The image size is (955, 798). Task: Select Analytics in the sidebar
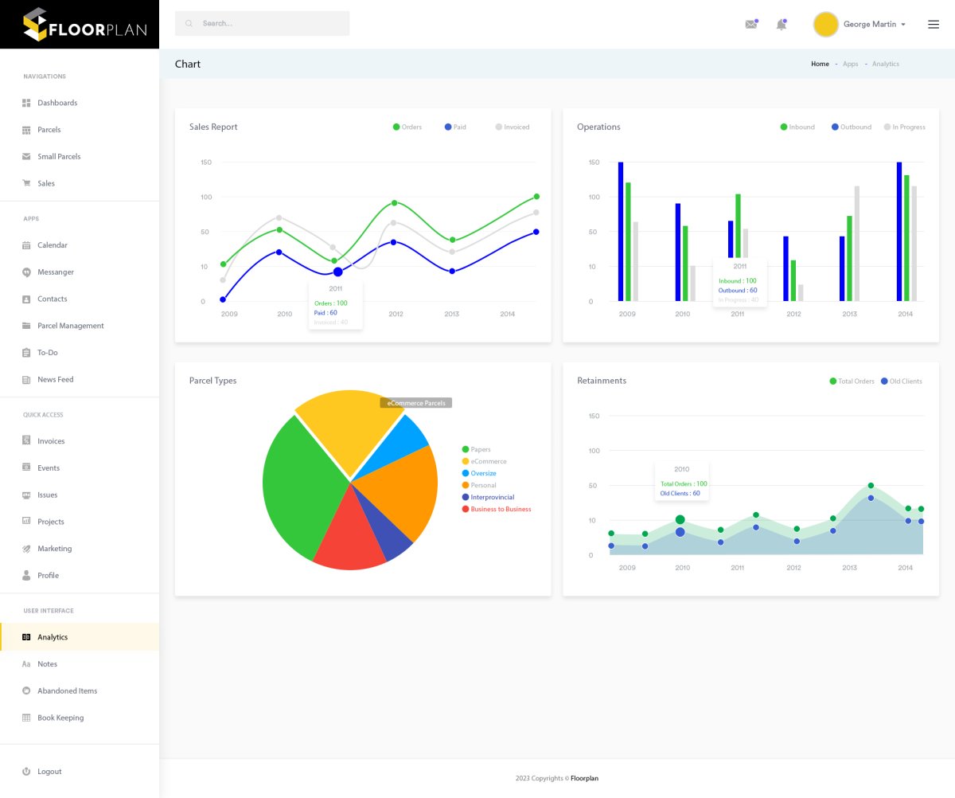(53, 637)
